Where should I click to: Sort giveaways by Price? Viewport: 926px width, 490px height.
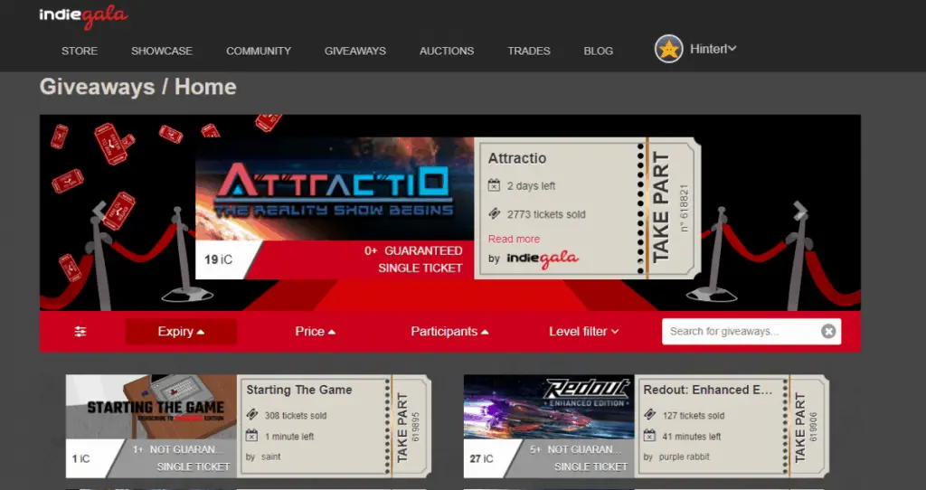coord(315,331)
